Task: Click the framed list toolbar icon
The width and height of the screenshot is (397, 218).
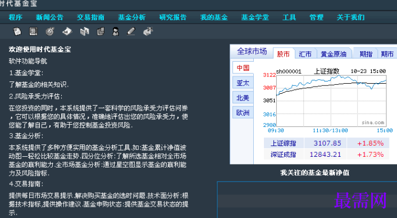Action: tap(33, 31)
